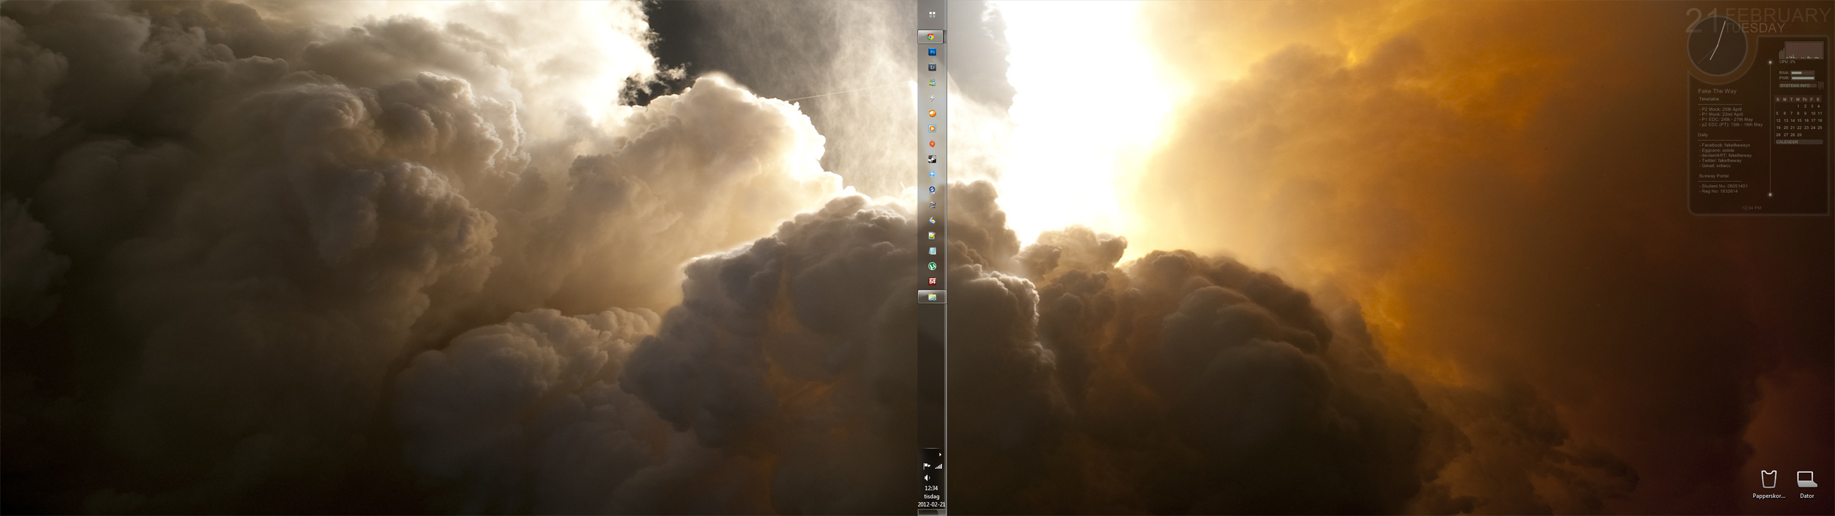Viewport: 1835px width, 516px height.
Task: Click 'deviantART: faketheway' note line
Action: coord(1725,155)
